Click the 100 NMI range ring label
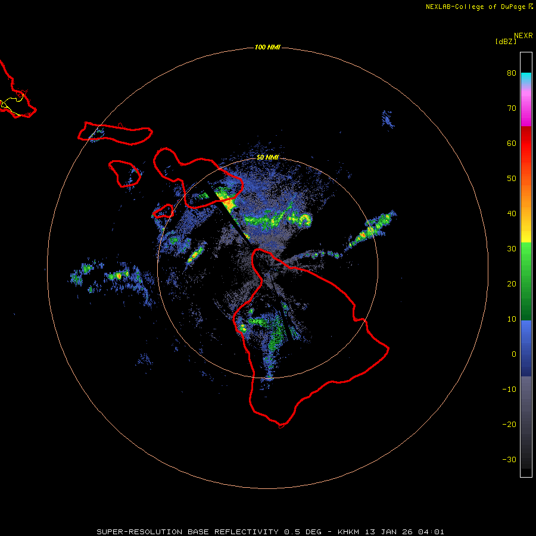Viewport: 536px width, 536px height. [267, 47]
